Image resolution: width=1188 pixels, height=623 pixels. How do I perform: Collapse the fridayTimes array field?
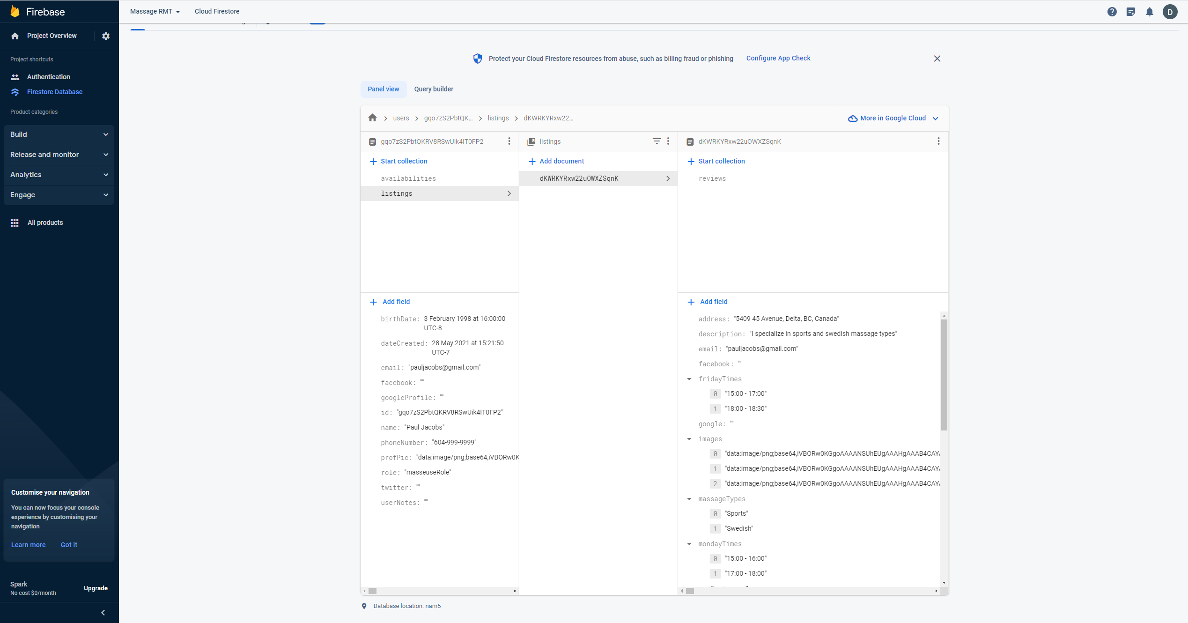pyautogui.click(x=689, y=379)
